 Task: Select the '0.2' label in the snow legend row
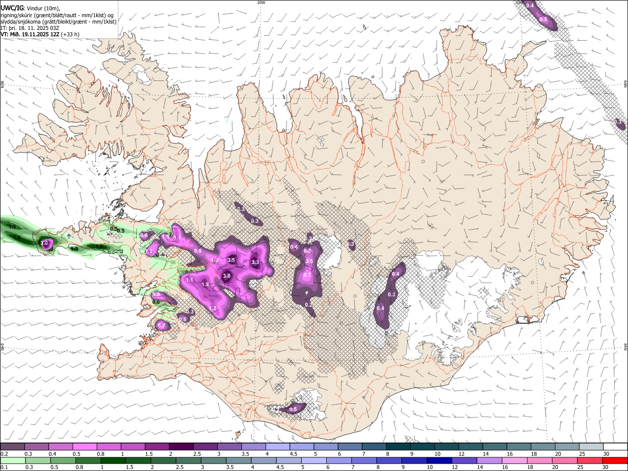(x=3, y=454)
